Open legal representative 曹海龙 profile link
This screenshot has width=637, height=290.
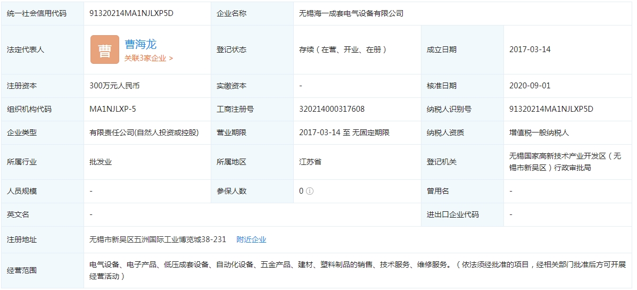click(x=140, y=44)
